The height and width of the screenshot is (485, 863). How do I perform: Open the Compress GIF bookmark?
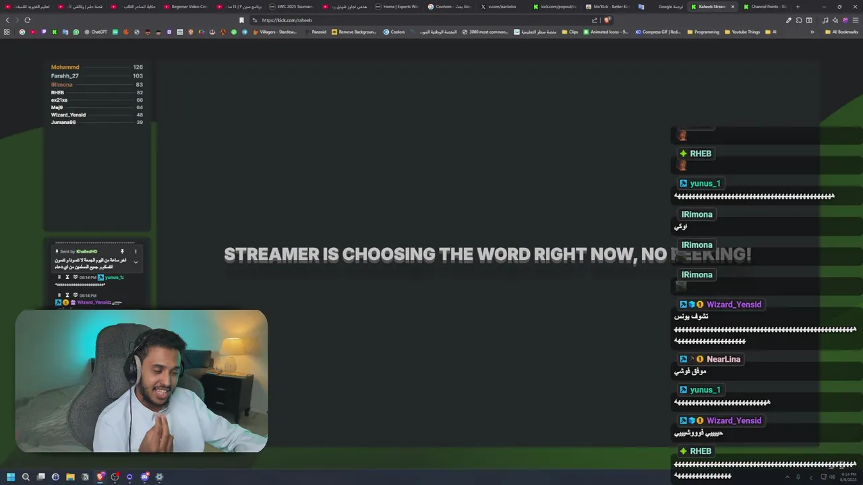coord(658,32)
